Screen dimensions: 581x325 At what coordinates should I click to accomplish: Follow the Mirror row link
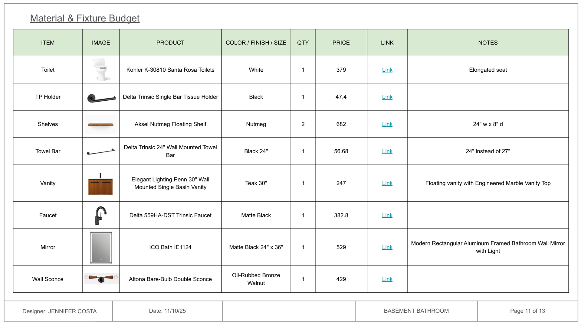click(x=387, y=247)
